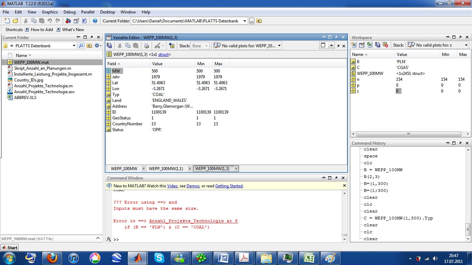This screenshot has height=265, width=472.
Task: Open the Profiler icon in the toolbar
Action: point(84,21)
